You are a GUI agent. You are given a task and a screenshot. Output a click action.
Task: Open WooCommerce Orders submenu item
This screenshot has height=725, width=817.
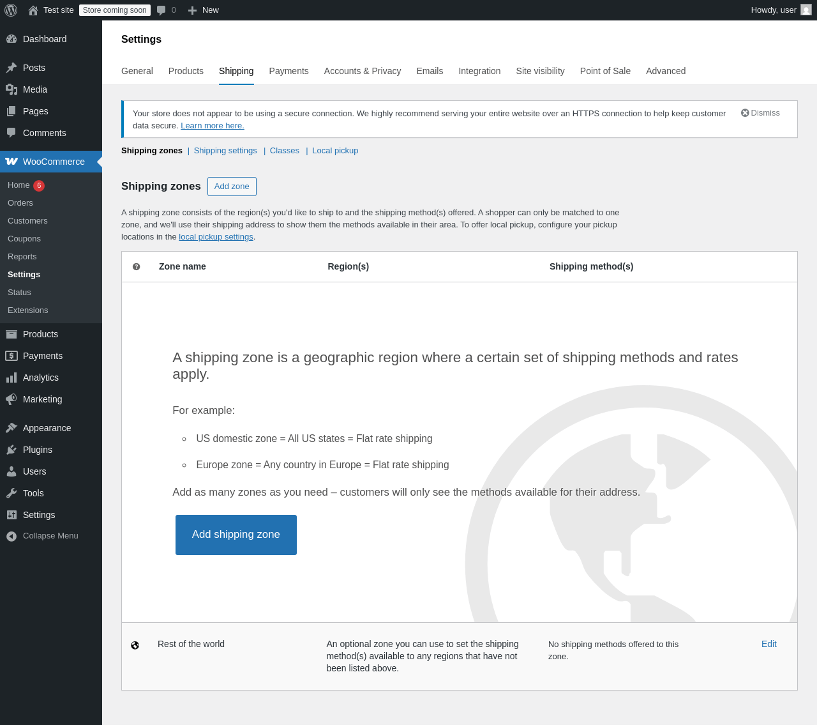click(x=20, y=203)
